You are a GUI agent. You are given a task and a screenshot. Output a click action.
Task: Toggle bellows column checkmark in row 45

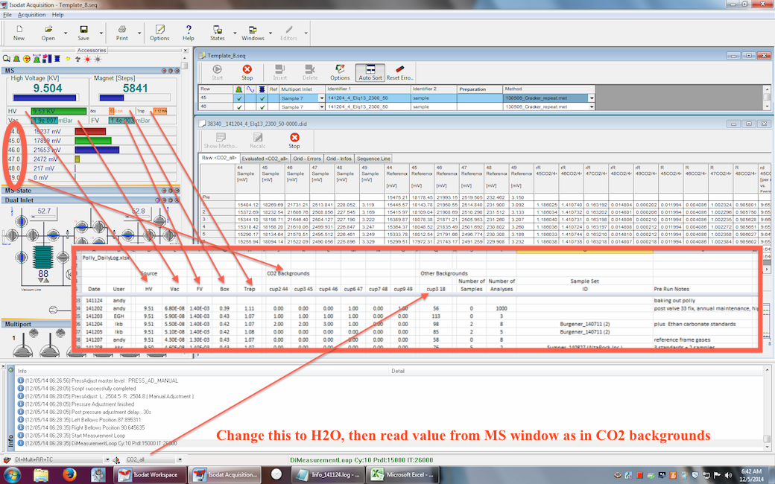pos(262,98)
